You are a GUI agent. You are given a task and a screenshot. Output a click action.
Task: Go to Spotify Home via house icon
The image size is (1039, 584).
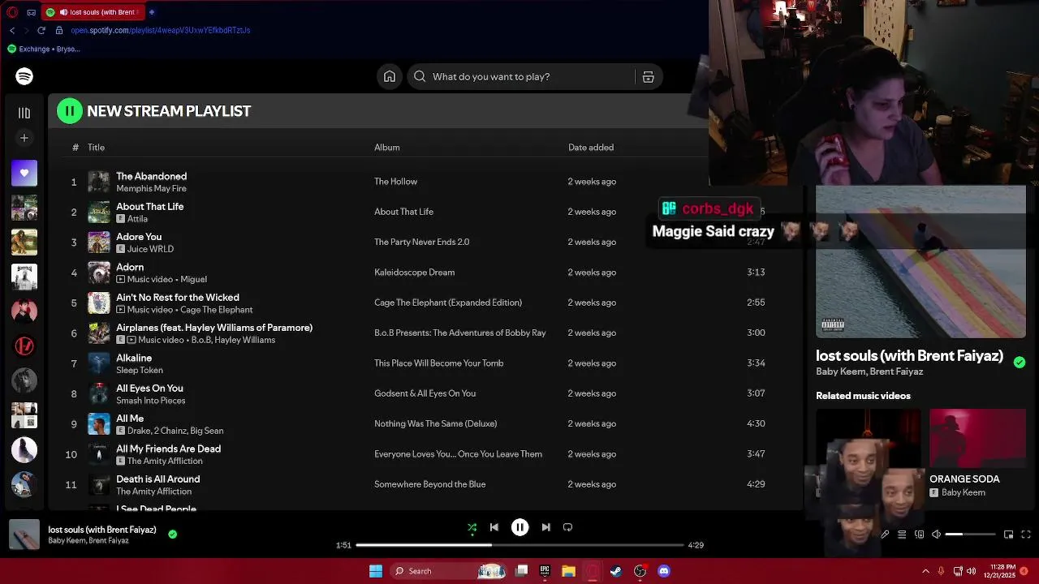390,76
